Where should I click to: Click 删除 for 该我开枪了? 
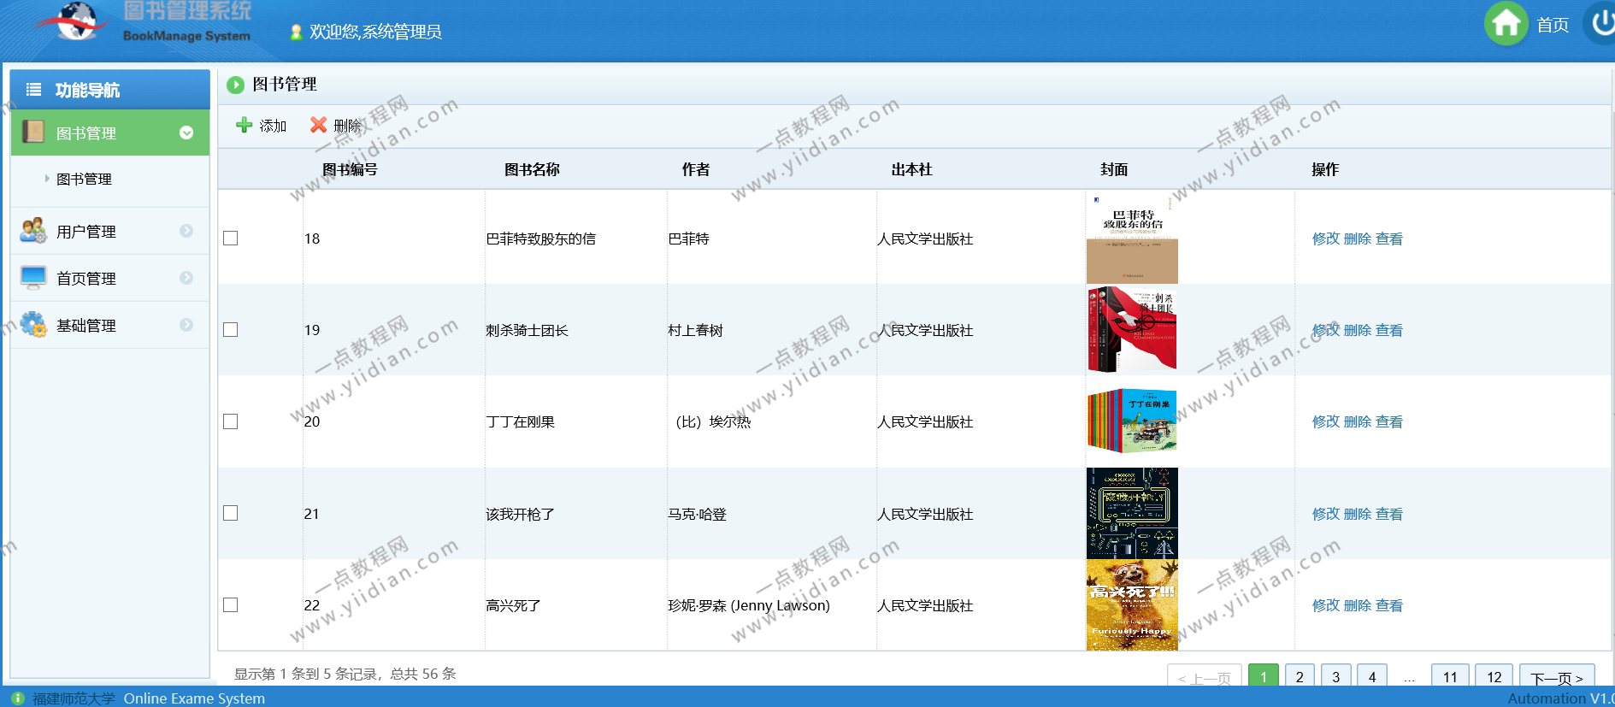tap(1358, 514)
